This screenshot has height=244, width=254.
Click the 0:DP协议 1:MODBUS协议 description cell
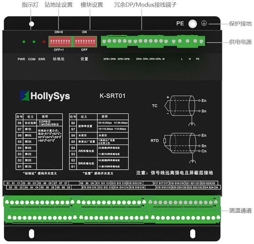pyautogui.click(x=49, y=123)
